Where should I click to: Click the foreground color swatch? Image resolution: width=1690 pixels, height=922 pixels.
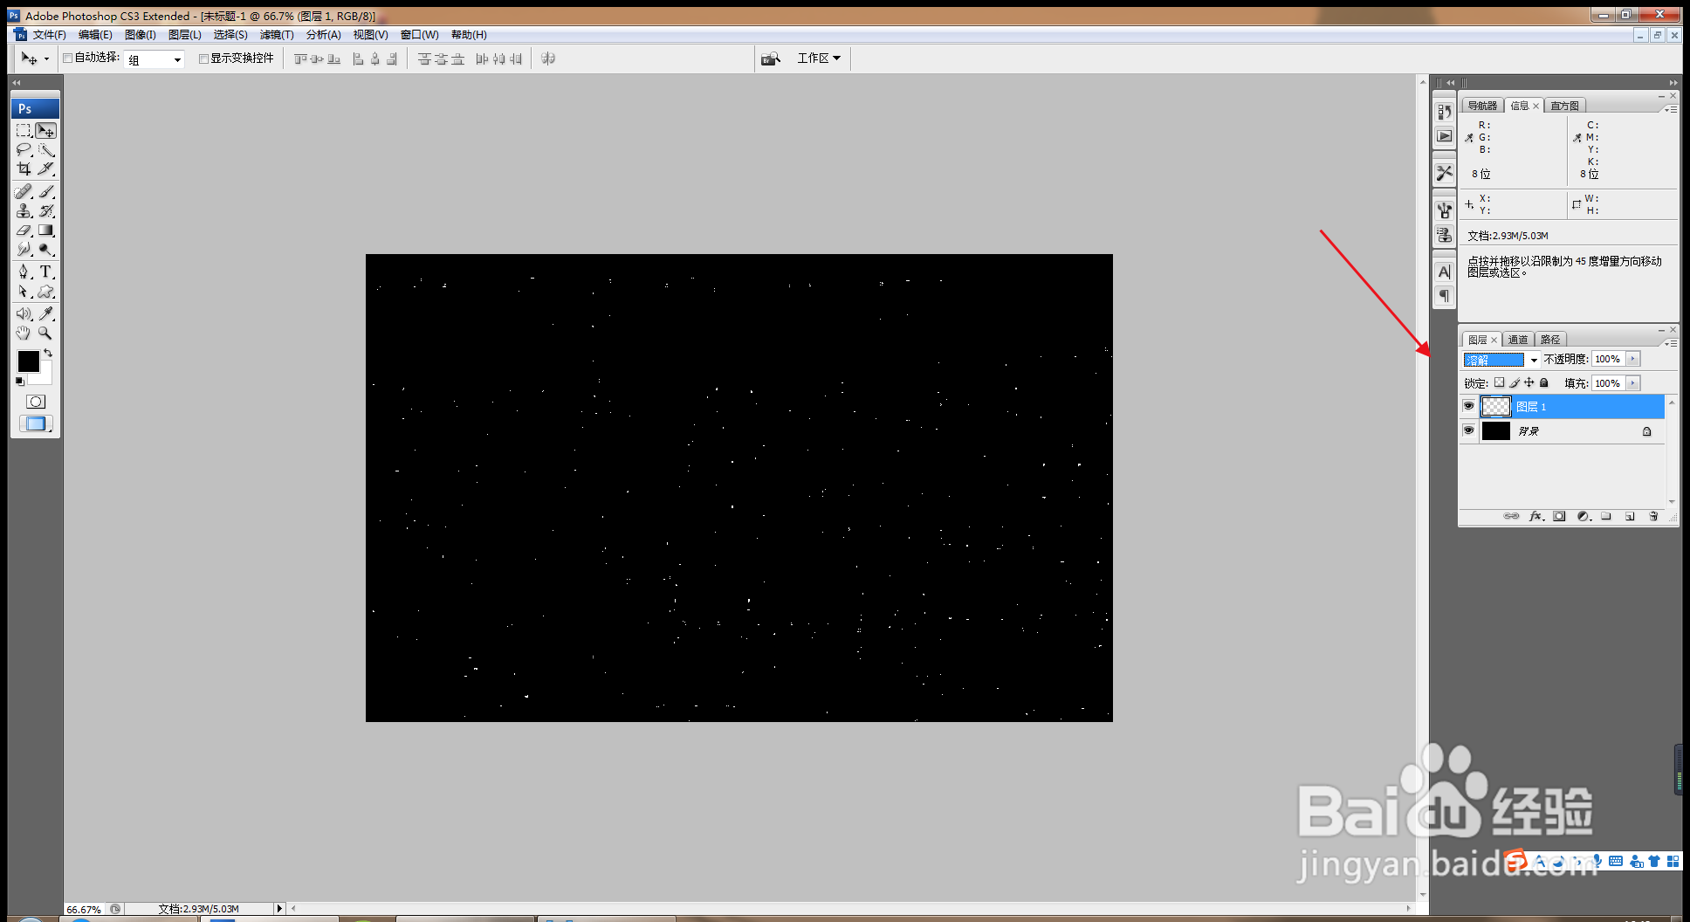click(29, 361)
